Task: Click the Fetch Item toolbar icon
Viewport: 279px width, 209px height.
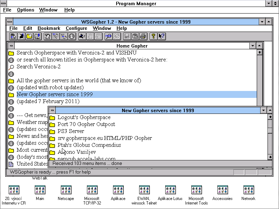Action: coord(13,36)
